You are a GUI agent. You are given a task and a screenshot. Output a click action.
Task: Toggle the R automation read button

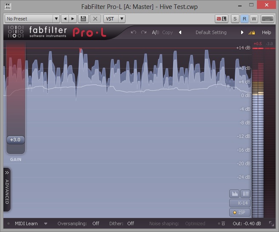click(x=244, y=19)
